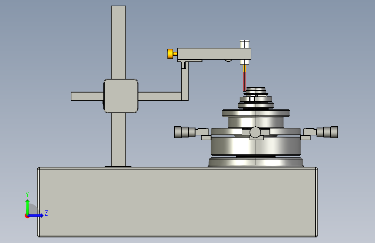
Task: Select the round center knob on the rotary table
Action: [255, 132]
